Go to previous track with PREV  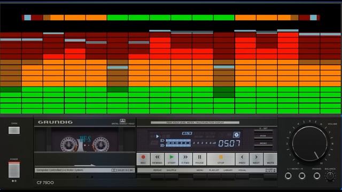pos(242,159)
